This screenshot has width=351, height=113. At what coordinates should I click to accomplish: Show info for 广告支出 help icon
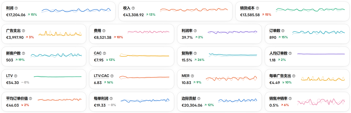(x=23, y=31)
